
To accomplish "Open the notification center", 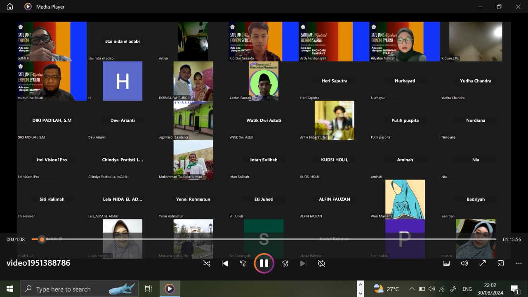I will pos(514,289).
